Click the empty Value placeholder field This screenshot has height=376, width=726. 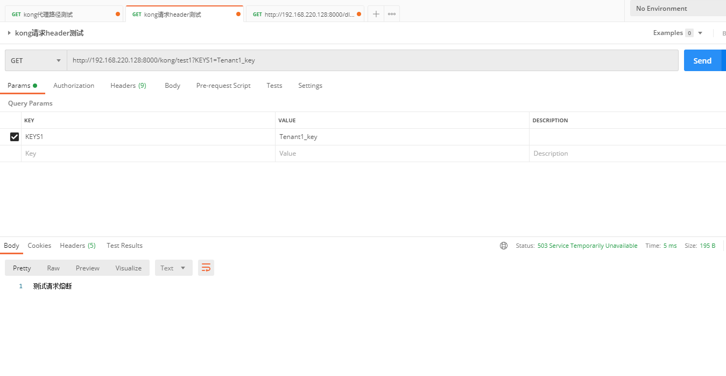coord(402,154)
